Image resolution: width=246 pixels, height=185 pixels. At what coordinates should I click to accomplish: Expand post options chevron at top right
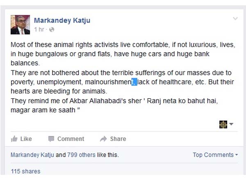[235, 18]
